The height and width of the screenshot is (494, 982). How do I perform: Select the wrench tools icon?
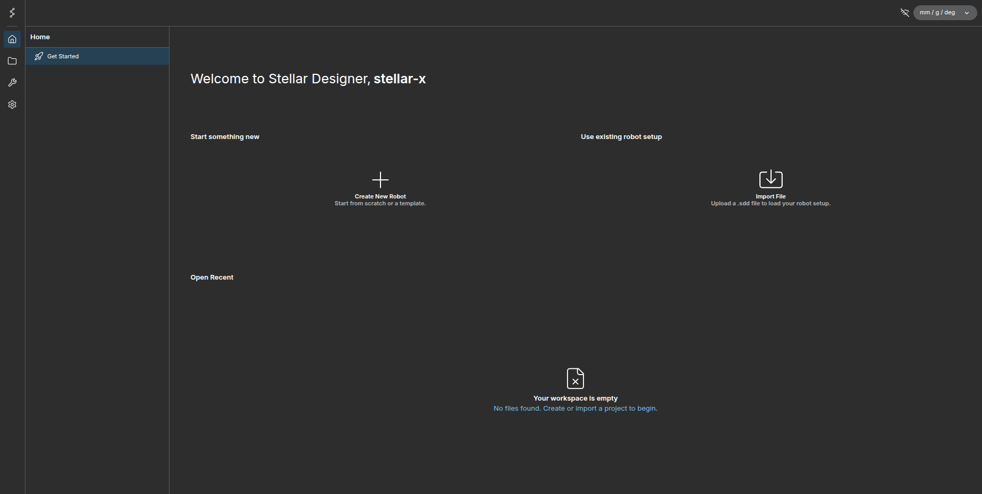(12, 83)
